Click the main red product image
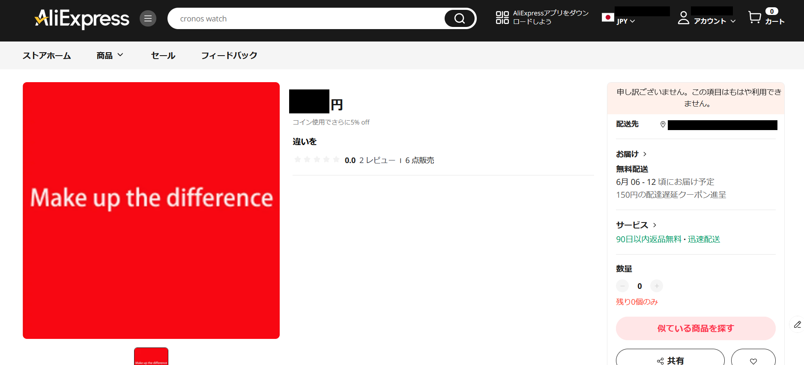 pyautogui.click(x=151, y=211)
